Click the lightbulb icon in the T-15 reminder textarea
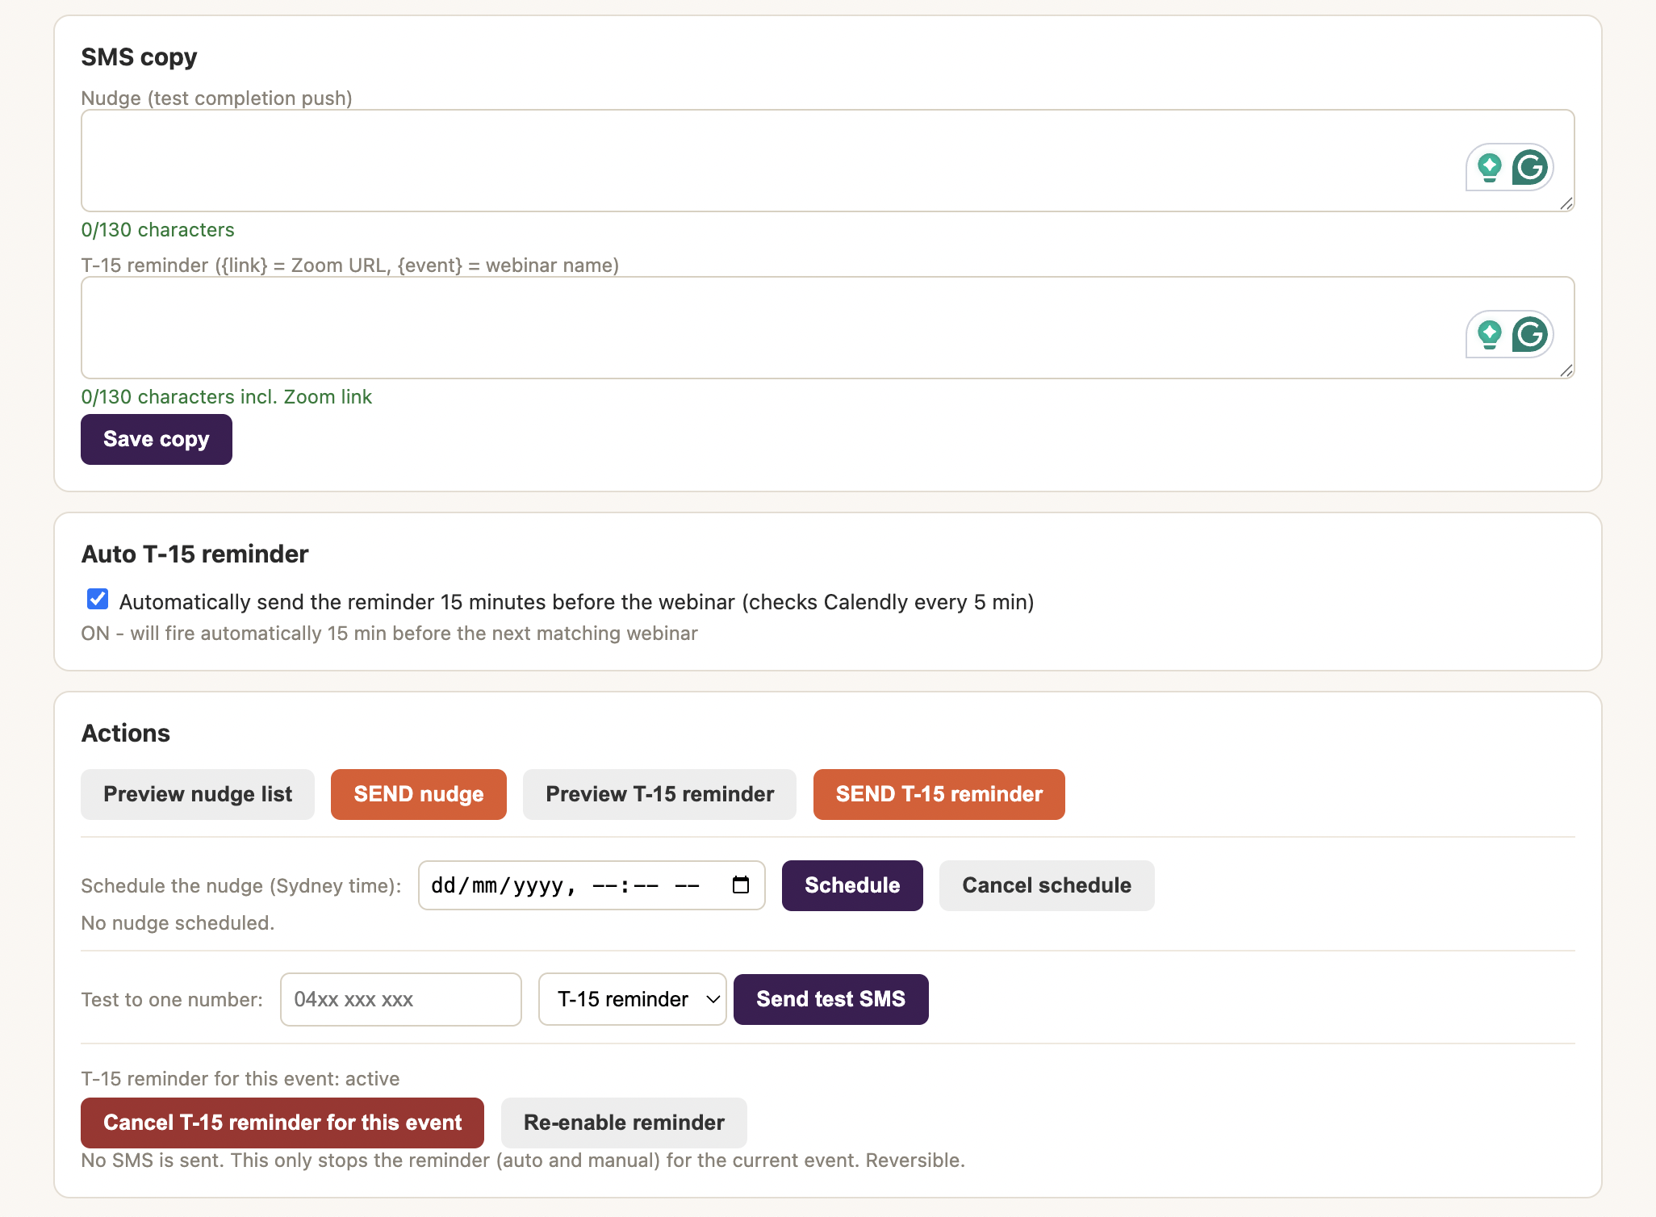Screen dimensions: 1656x1217 (1489, 335)
